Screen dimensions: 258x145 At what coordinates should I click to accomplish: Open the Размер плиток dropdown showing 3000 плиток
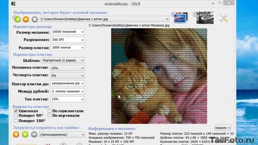pyautogui.click(x=68, y=48)
